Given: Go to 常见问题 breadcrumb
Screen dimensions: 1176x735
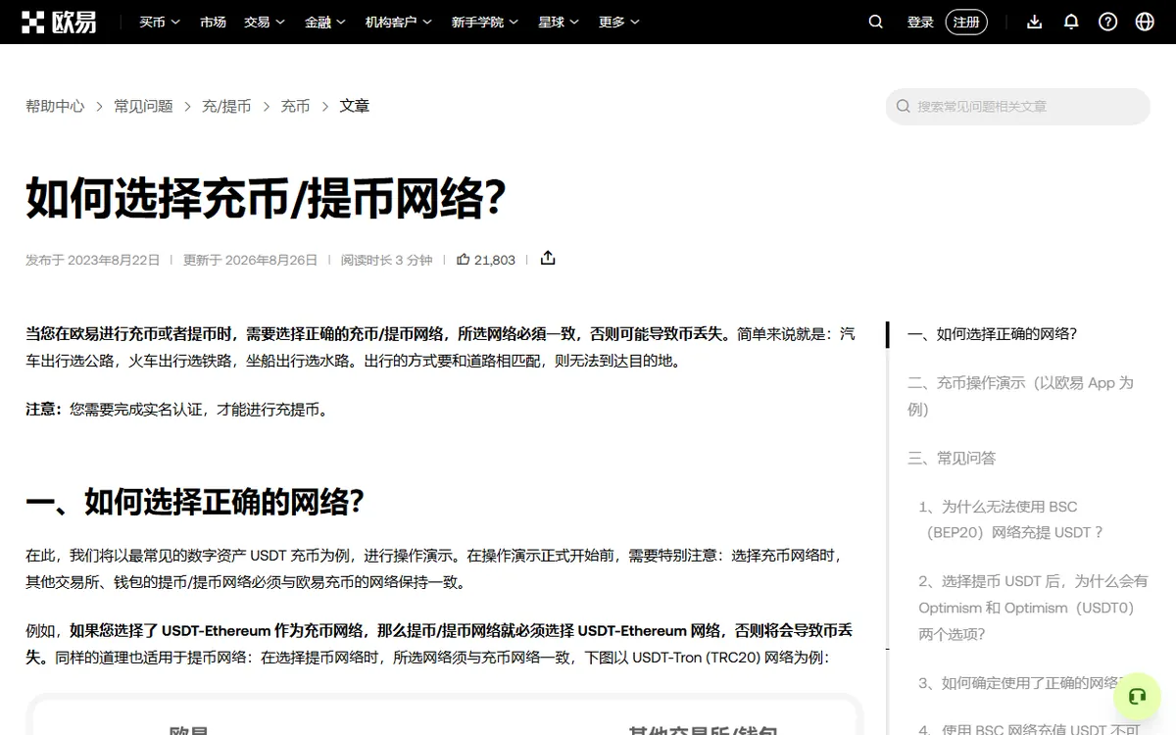Looking at the screenshot, I should coord(143,106).
